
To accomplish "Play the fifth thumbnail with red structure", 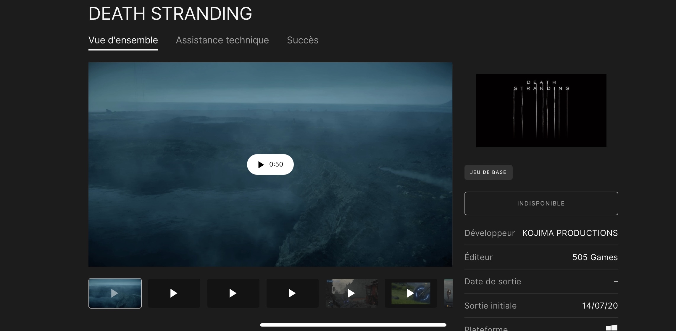I will pyautogui.click(x=351, y=293).
